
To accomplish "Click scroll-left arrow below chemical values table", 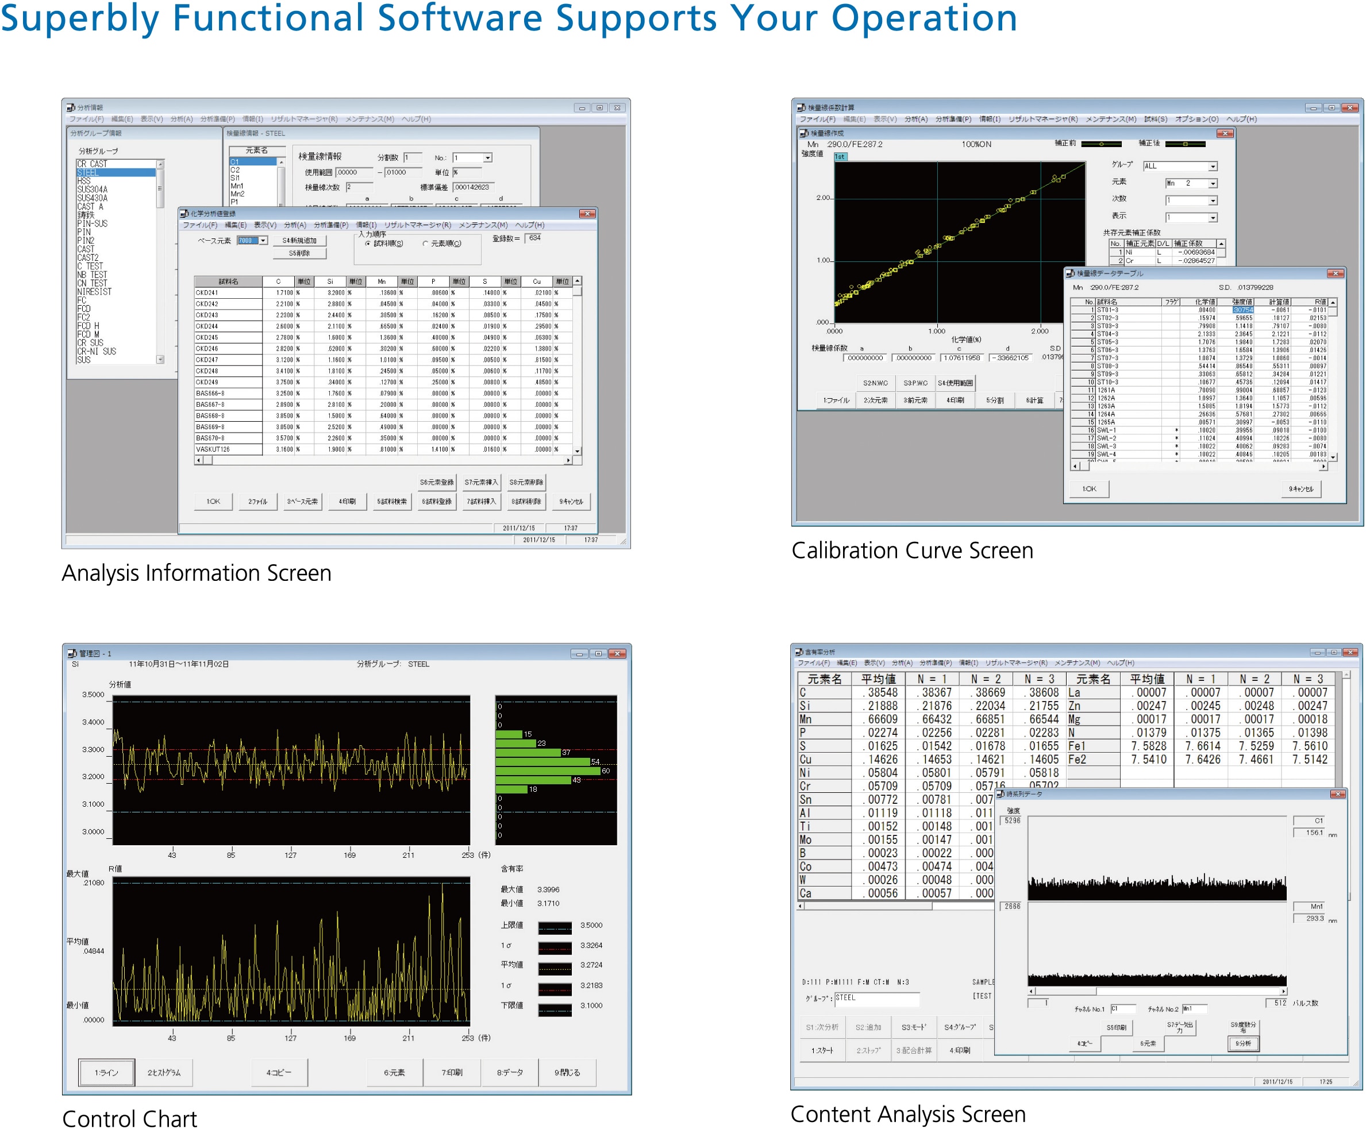I will click(199, 460).
